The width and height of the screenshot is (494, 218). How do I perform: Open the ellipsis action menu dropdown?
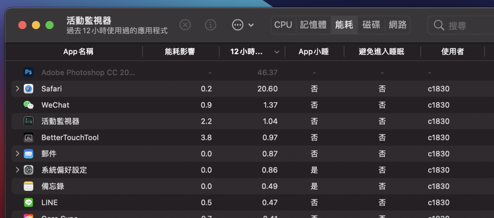(x=243, y=25)
